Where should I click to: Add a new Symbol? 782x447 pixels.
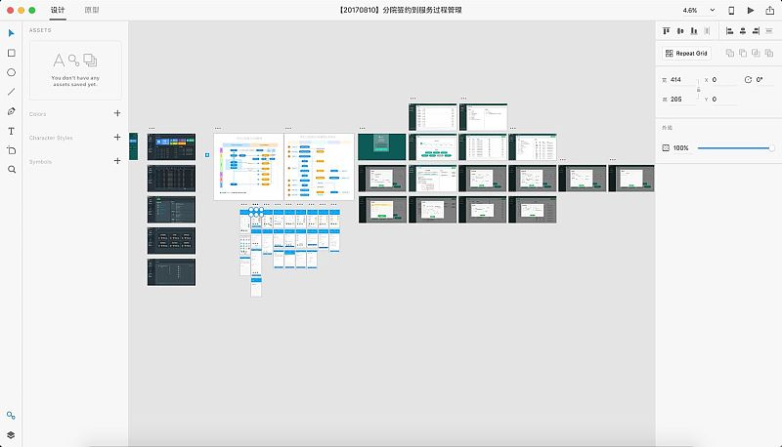[x=117, y=161]
